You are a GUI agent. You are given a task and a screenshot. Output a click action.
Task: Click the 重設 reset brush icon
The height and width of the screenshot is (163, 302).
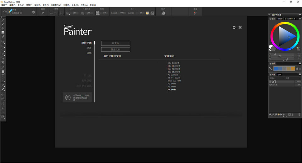43,13
